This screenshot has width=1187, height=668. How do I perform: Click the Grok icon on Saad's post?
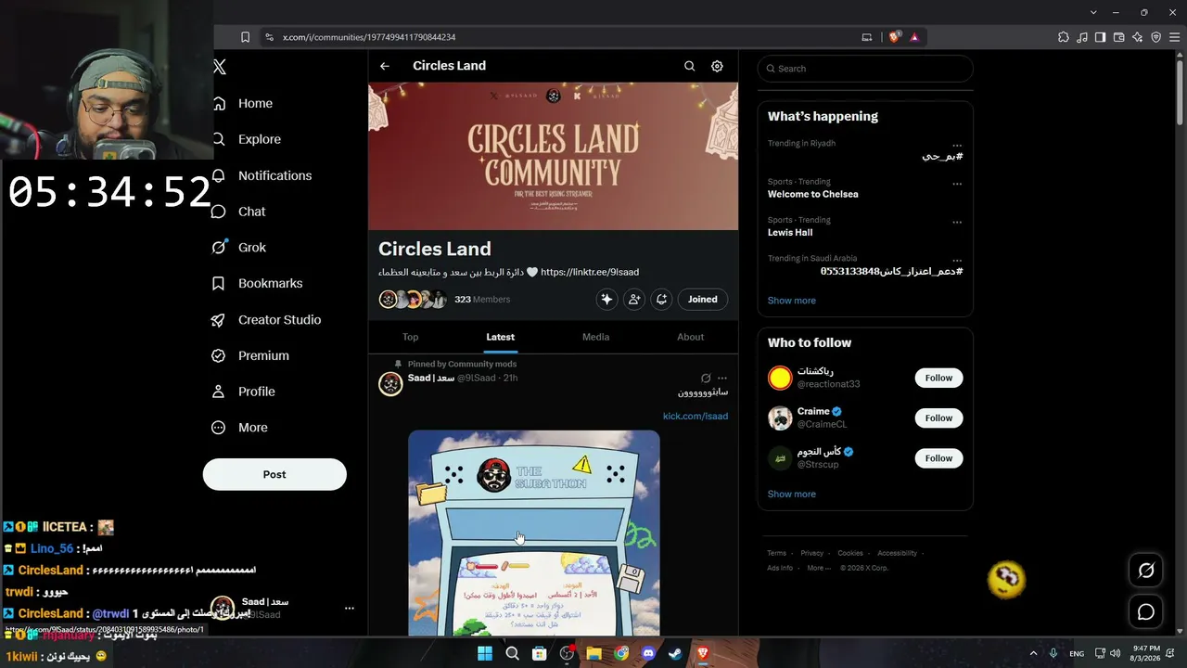pyautogui.click(x=706, y=379)
